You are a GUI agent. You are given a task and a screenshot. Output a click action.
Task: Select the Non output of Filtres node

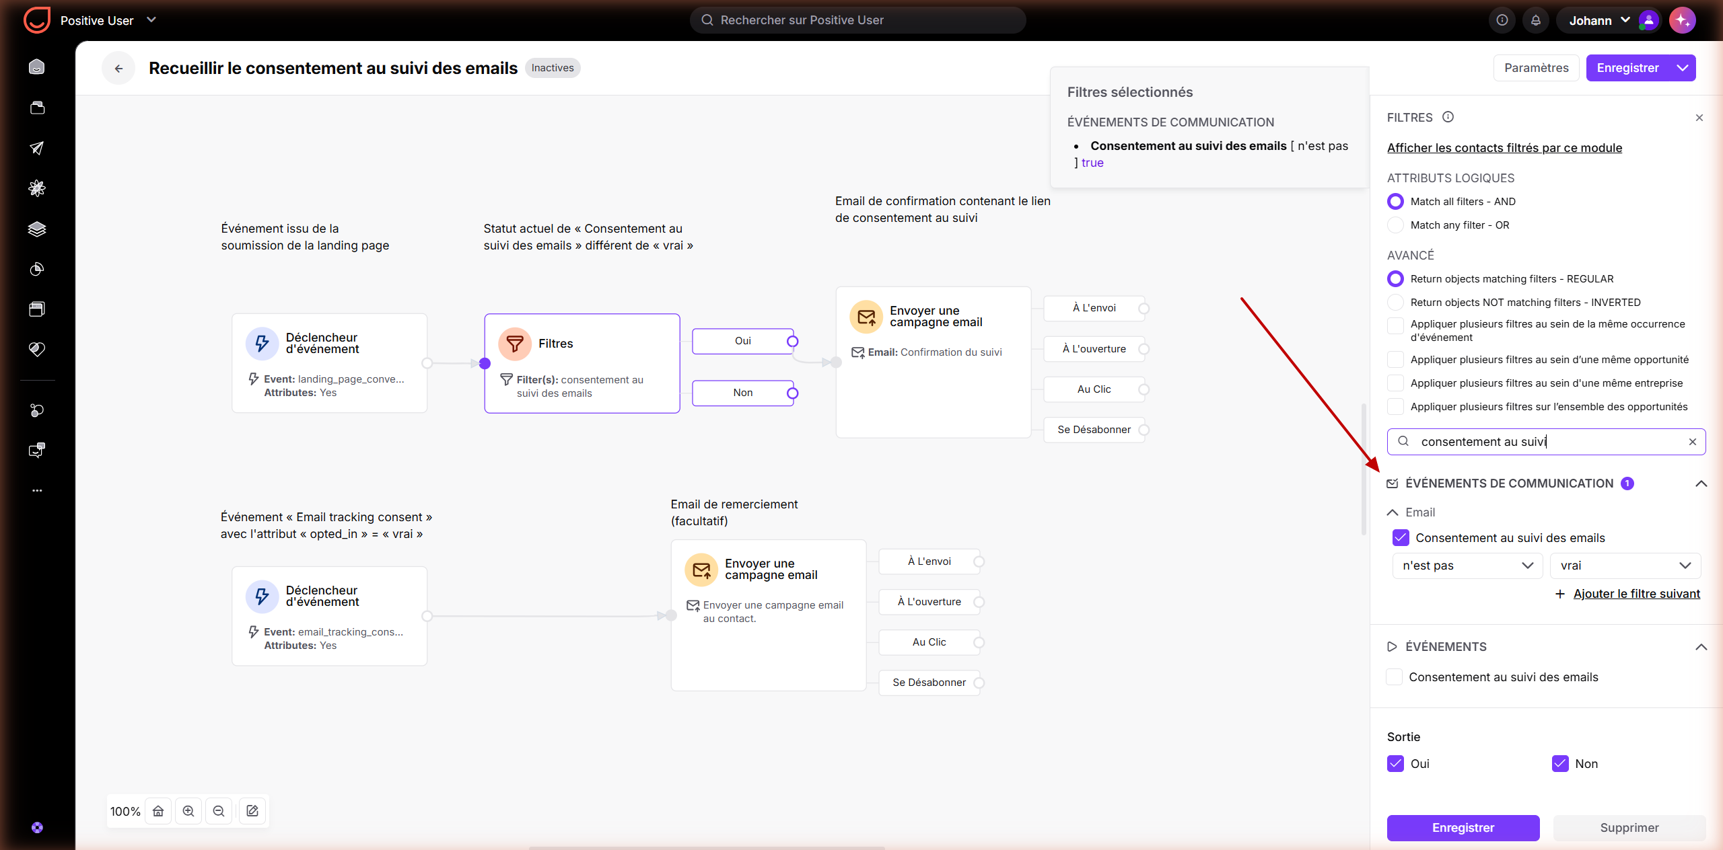point(743,393)
